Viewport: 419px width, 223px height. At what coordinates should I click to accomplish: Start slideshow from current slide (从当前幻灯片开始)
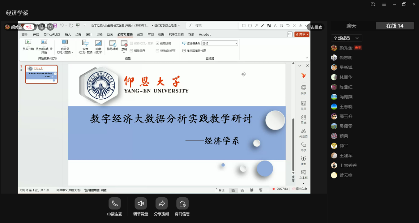[44, 43]
